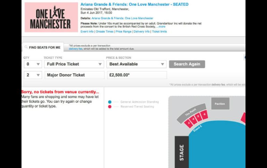
Task: Click the red Reserved Tiered Seating legend dot
Action: (110, 107)
